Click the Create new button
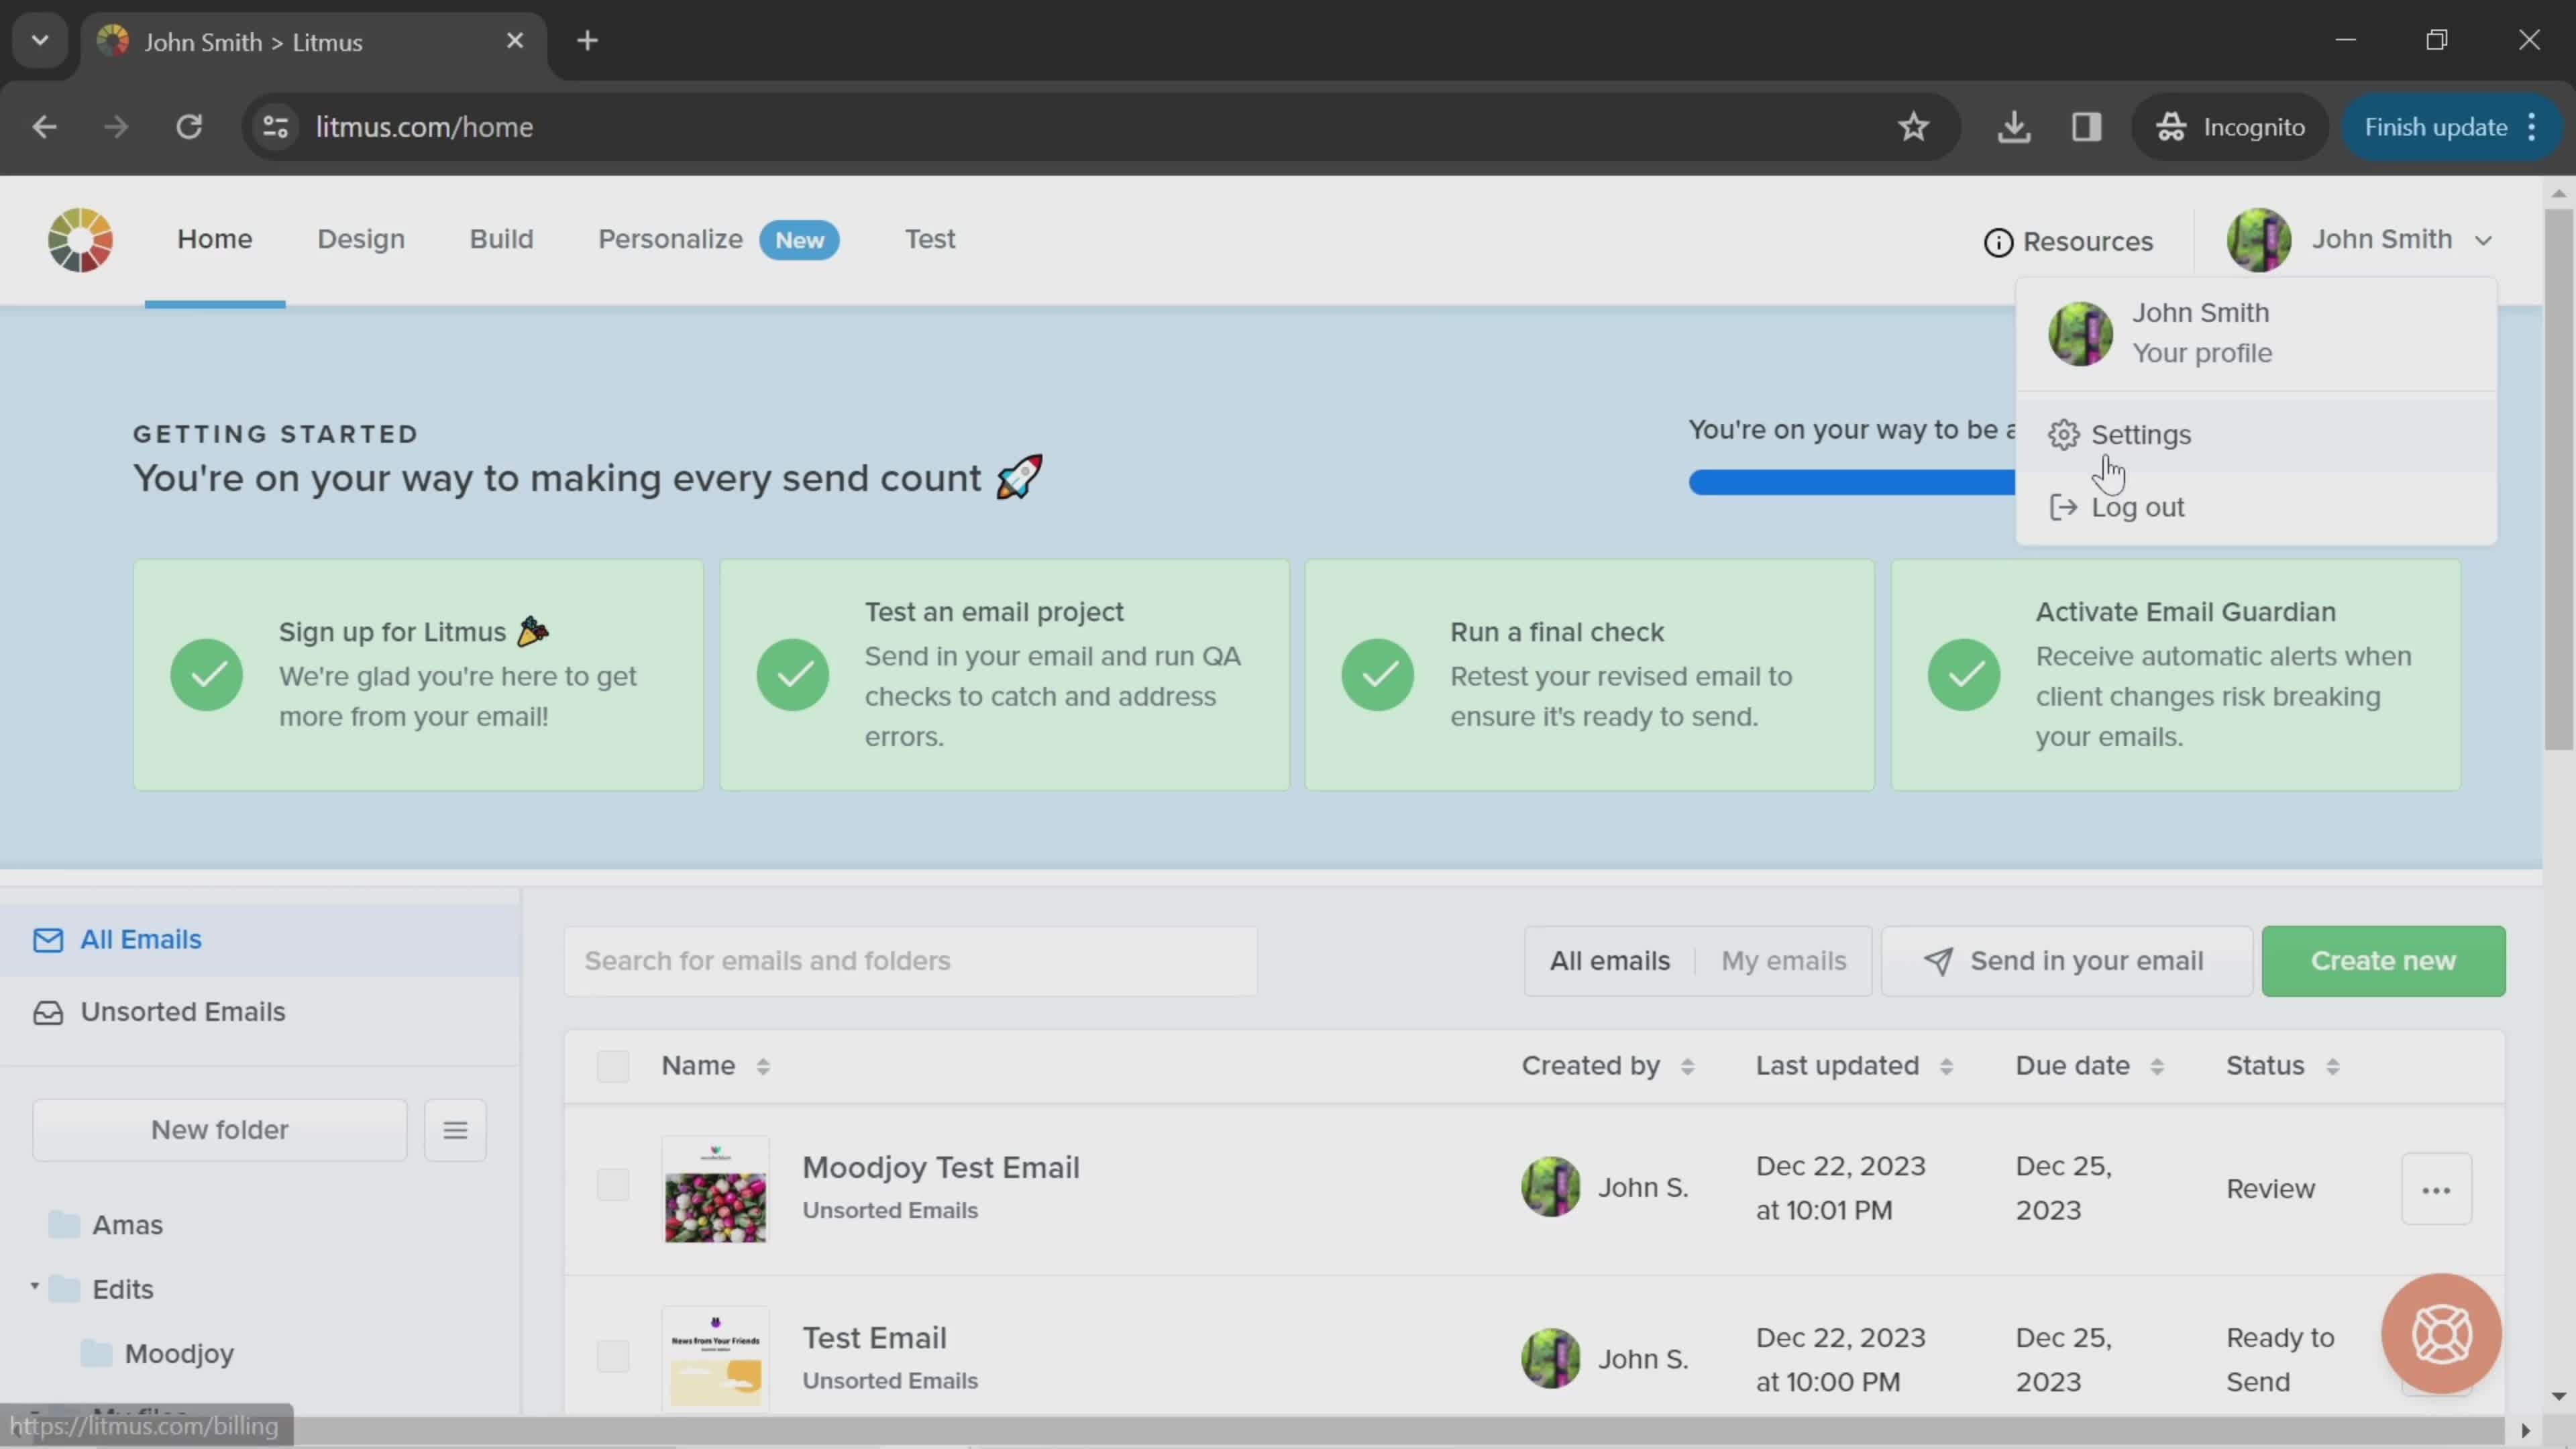This screenshot has width=2576, height=1449. click(x=2385, y=959)
